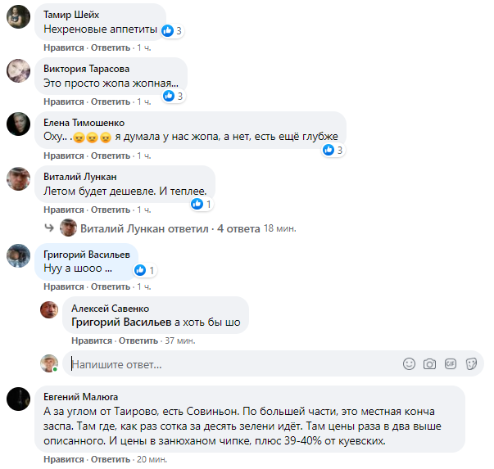Reply to Евгений Малюга's comment
Viewport: 494px width, 469px height.
click(x=111, y=459)
